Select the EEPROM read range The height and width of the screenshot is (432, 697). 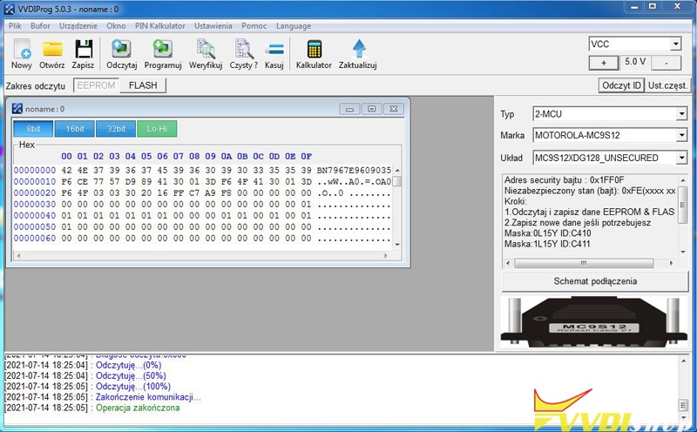click(x=96, y=85)
